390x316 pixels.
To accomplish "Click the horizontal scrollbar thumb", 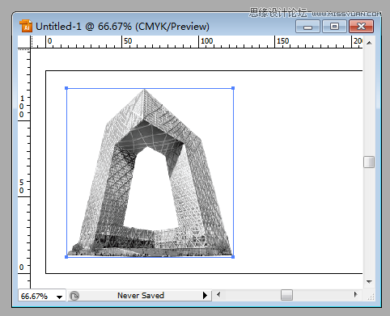I will pyautogui.click(x=286, y=295).
